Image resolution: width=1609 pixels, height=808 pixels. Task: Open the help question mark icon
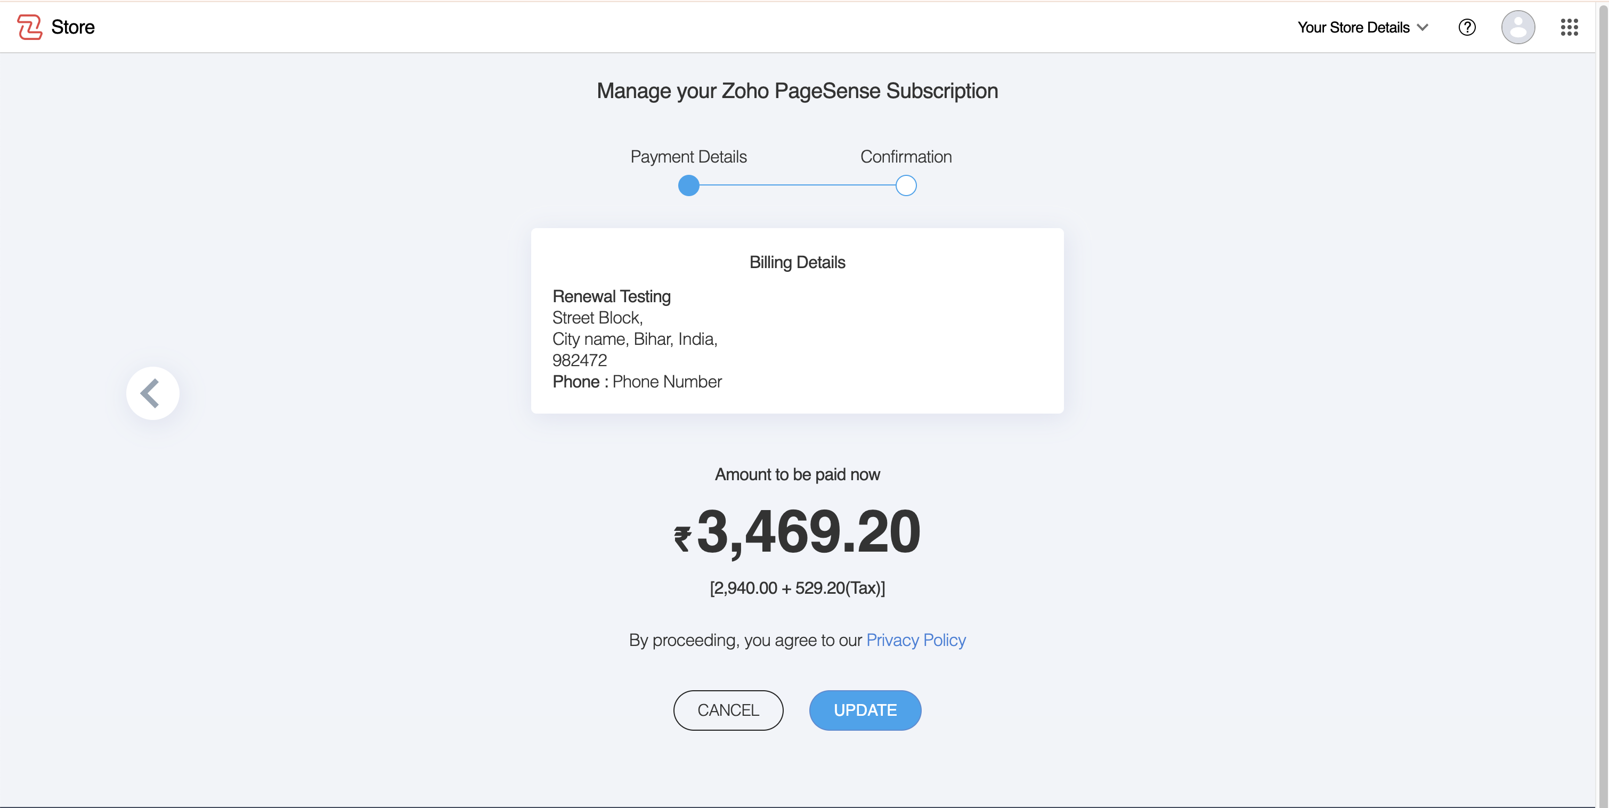click(x=1467, y=27)
